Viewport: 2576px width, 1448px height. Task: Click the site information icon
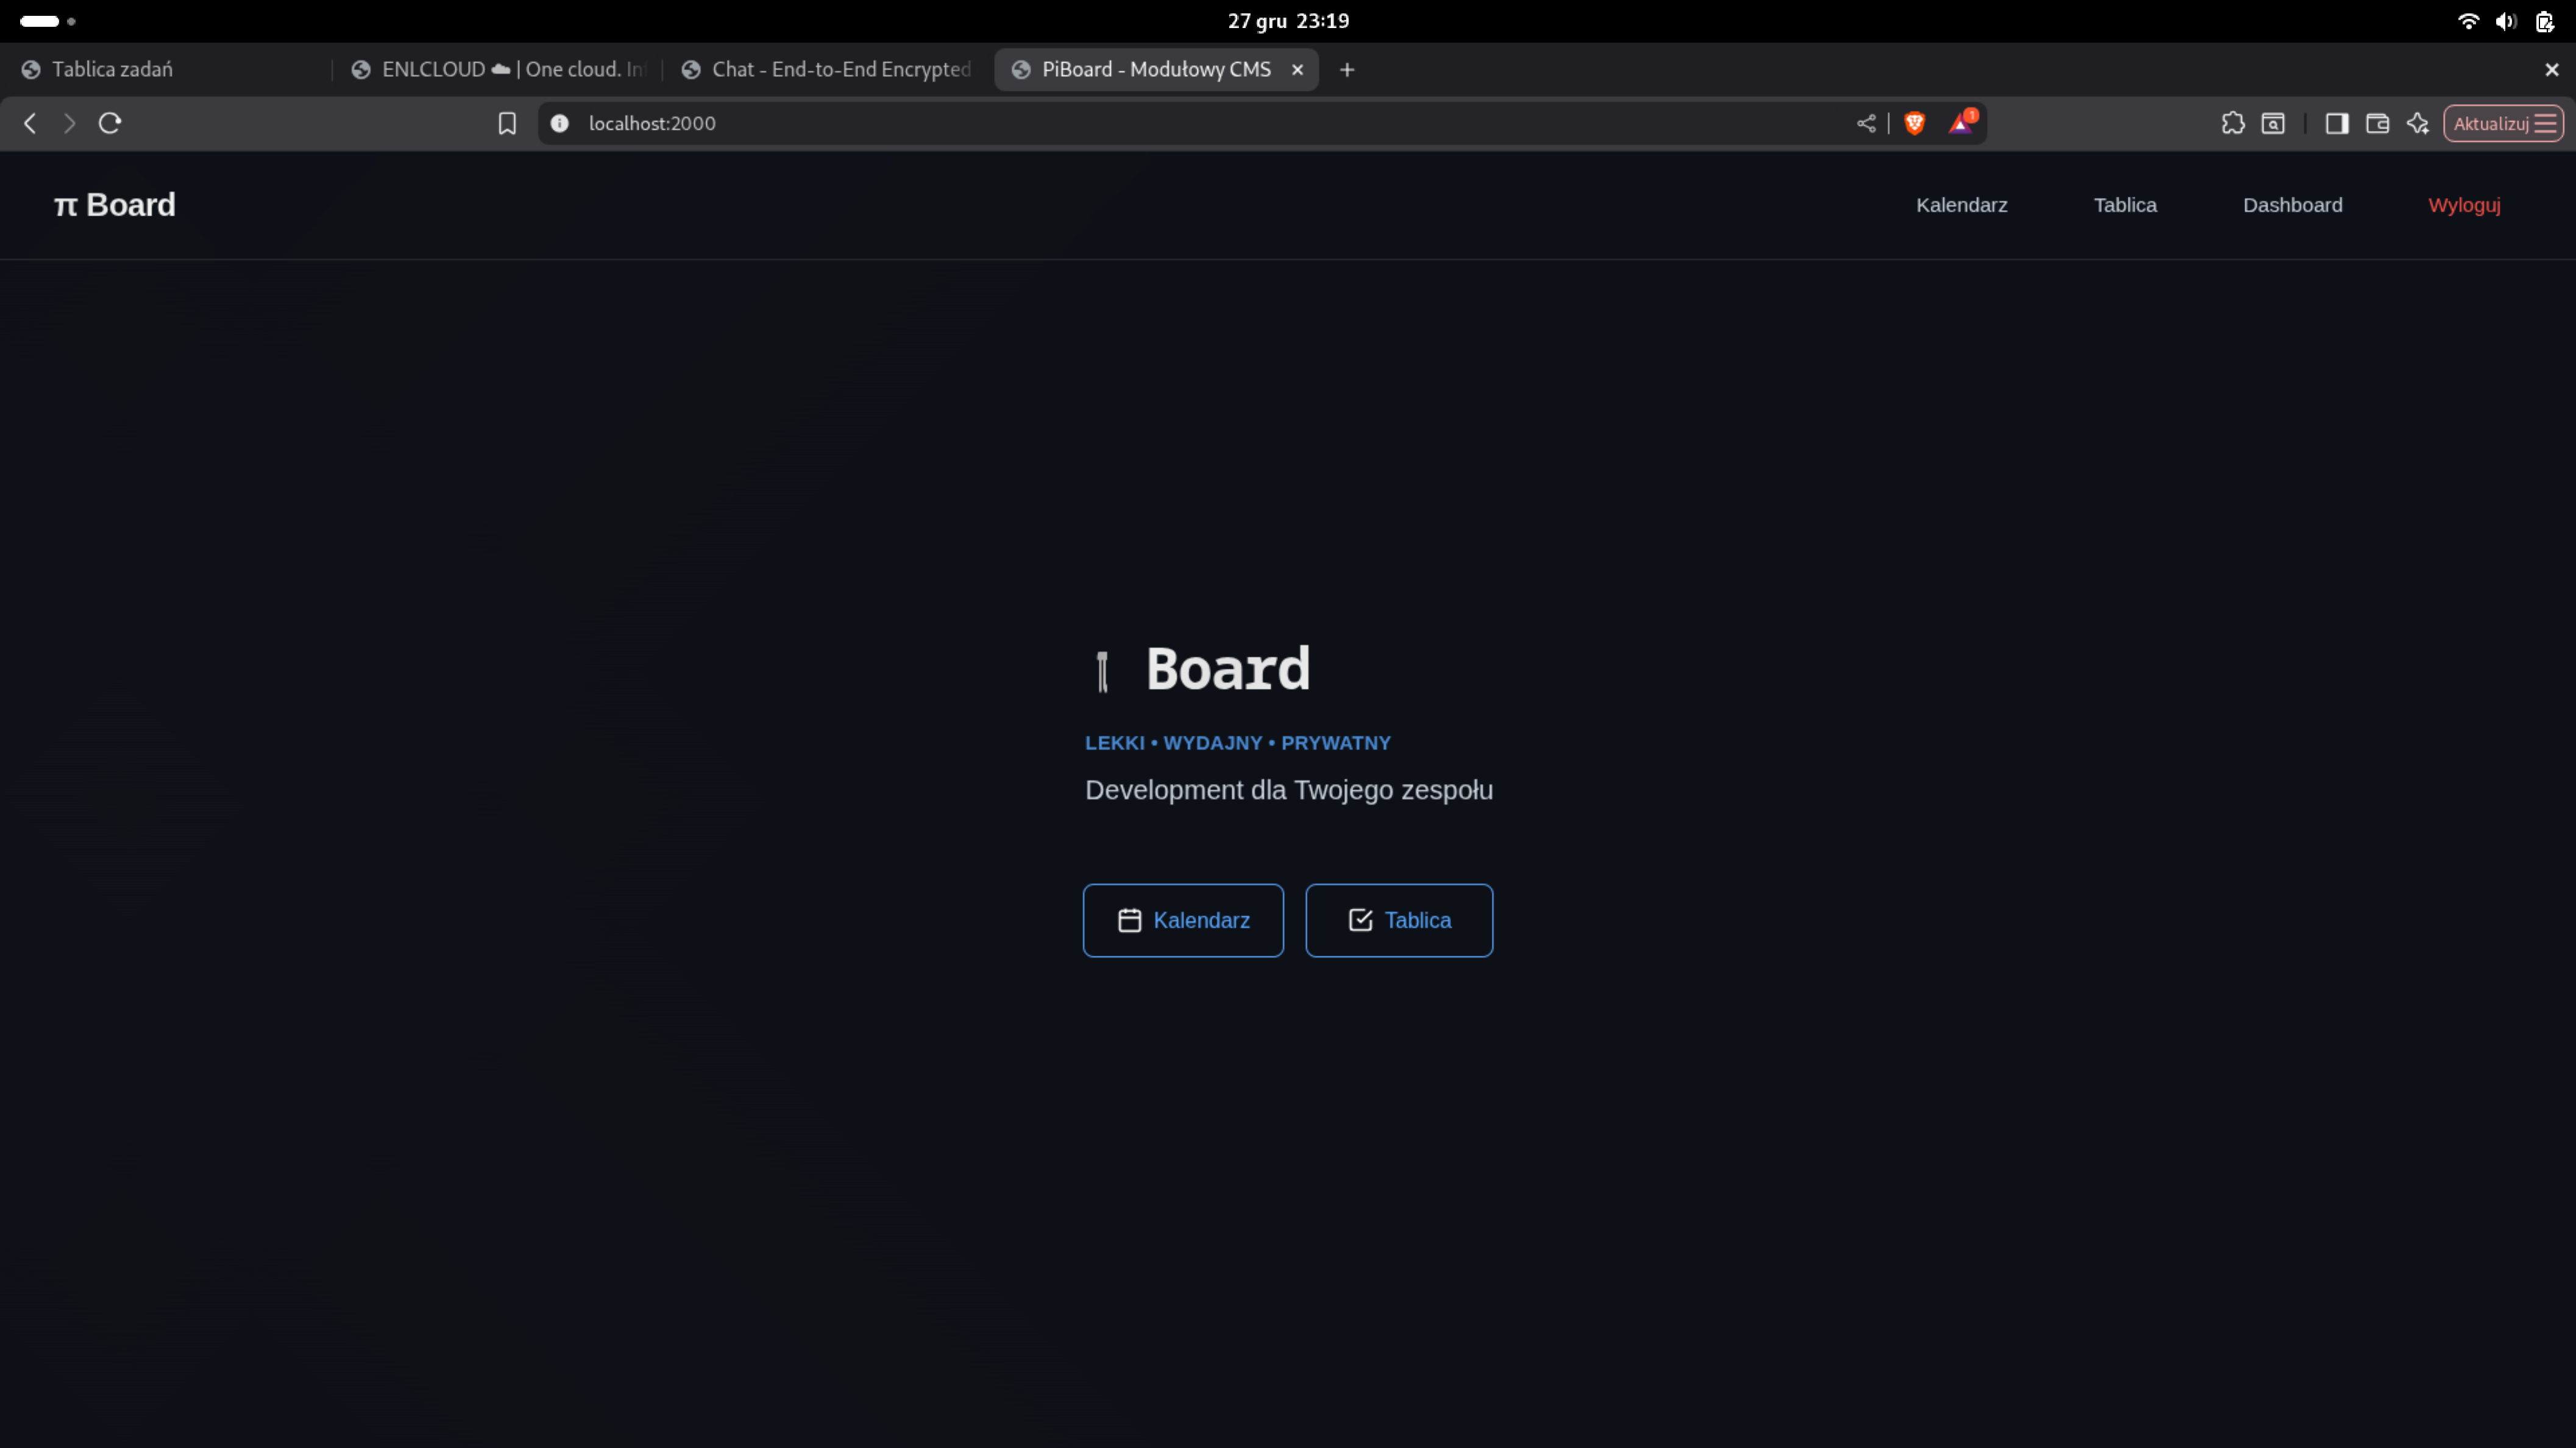[x=560, y=123]
